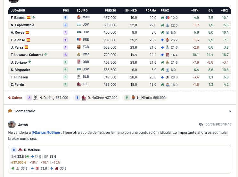Image resolution: width=238 pixels, height=177 pixels.
Task: Sort table by JUGADOR column
Action: click(18, 11)
